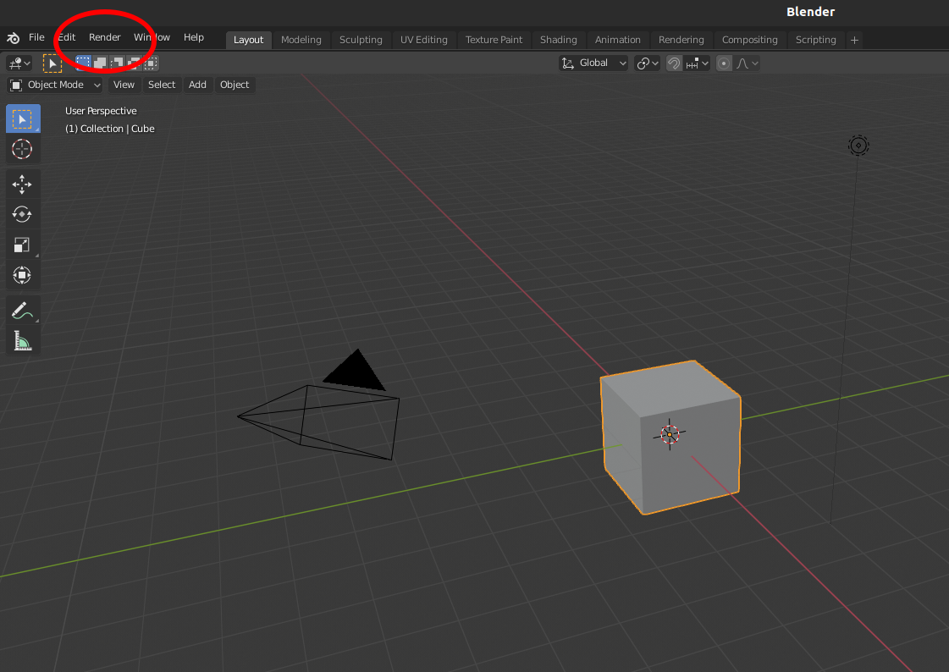Screen dimensions: 949x672
Task: Select the Select Box tool in left toolbar
Action: point(23,118)
